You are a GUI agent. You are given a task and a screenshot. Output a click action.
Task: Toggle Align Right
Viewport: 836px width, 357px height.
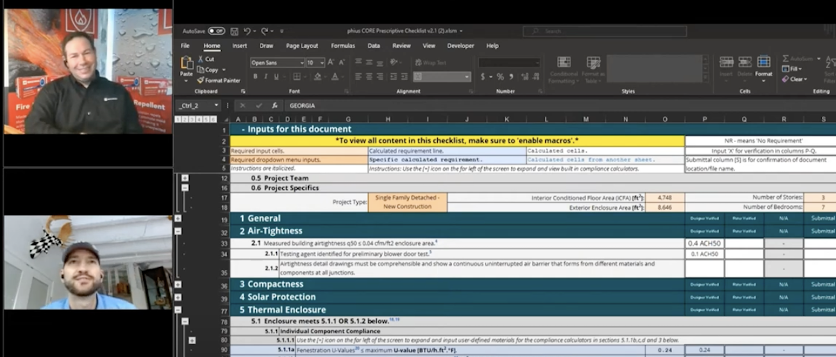pyautogui.click(x=379, y=77)
